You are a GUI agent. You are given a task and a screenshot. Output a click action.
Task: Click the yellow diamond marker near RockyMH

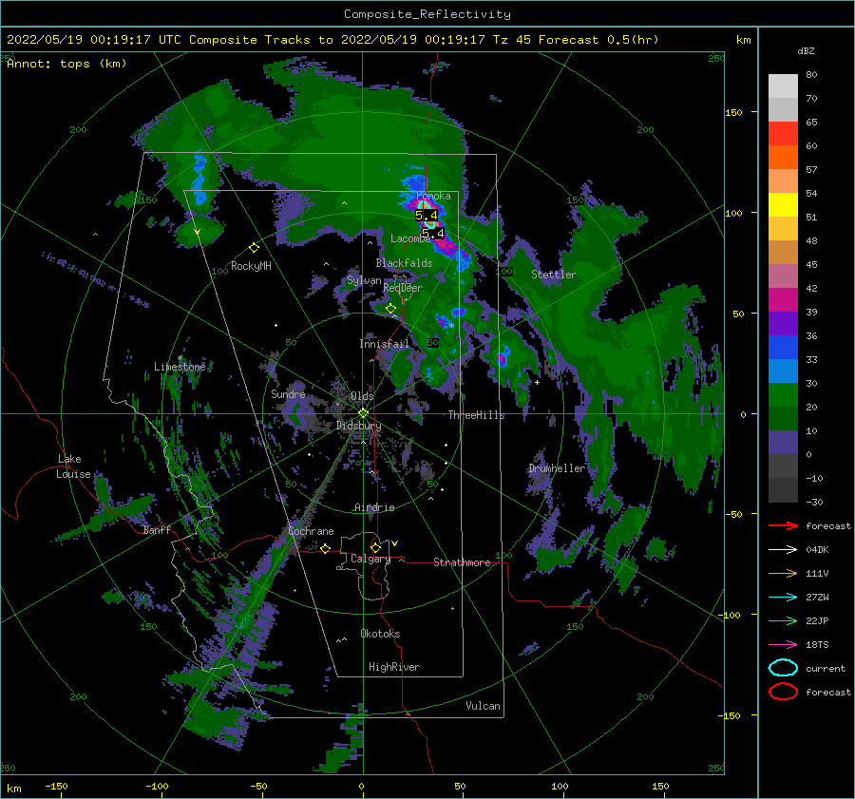pyautogui.click(x=254, y=248)
